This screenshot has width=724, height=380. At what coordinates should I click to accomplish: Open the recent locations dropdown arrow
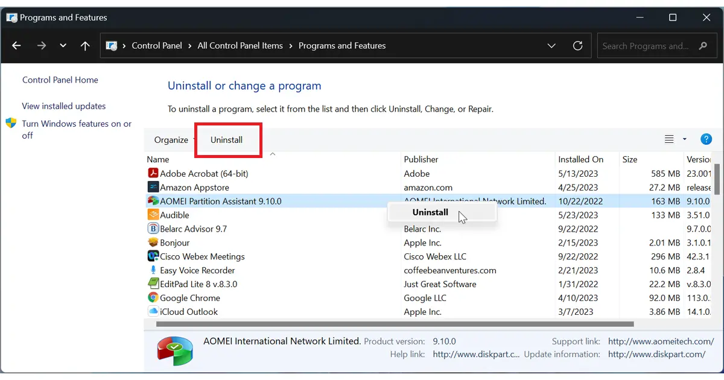[63, 46]
